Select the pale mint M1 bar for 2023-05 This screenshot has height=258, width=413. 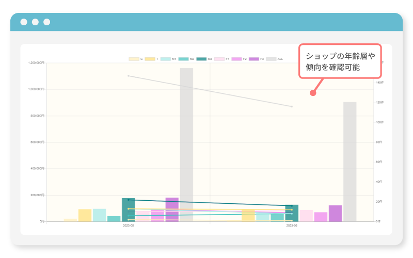click(99, 215)
